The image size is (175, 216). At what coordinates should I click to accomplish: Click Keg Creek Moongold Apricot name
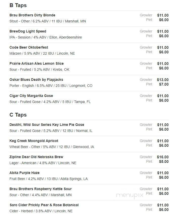(34, 141)
